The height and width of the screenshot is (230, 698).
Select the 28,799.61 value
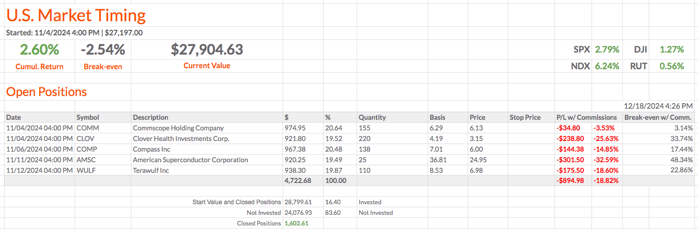(x=298, y=202)
